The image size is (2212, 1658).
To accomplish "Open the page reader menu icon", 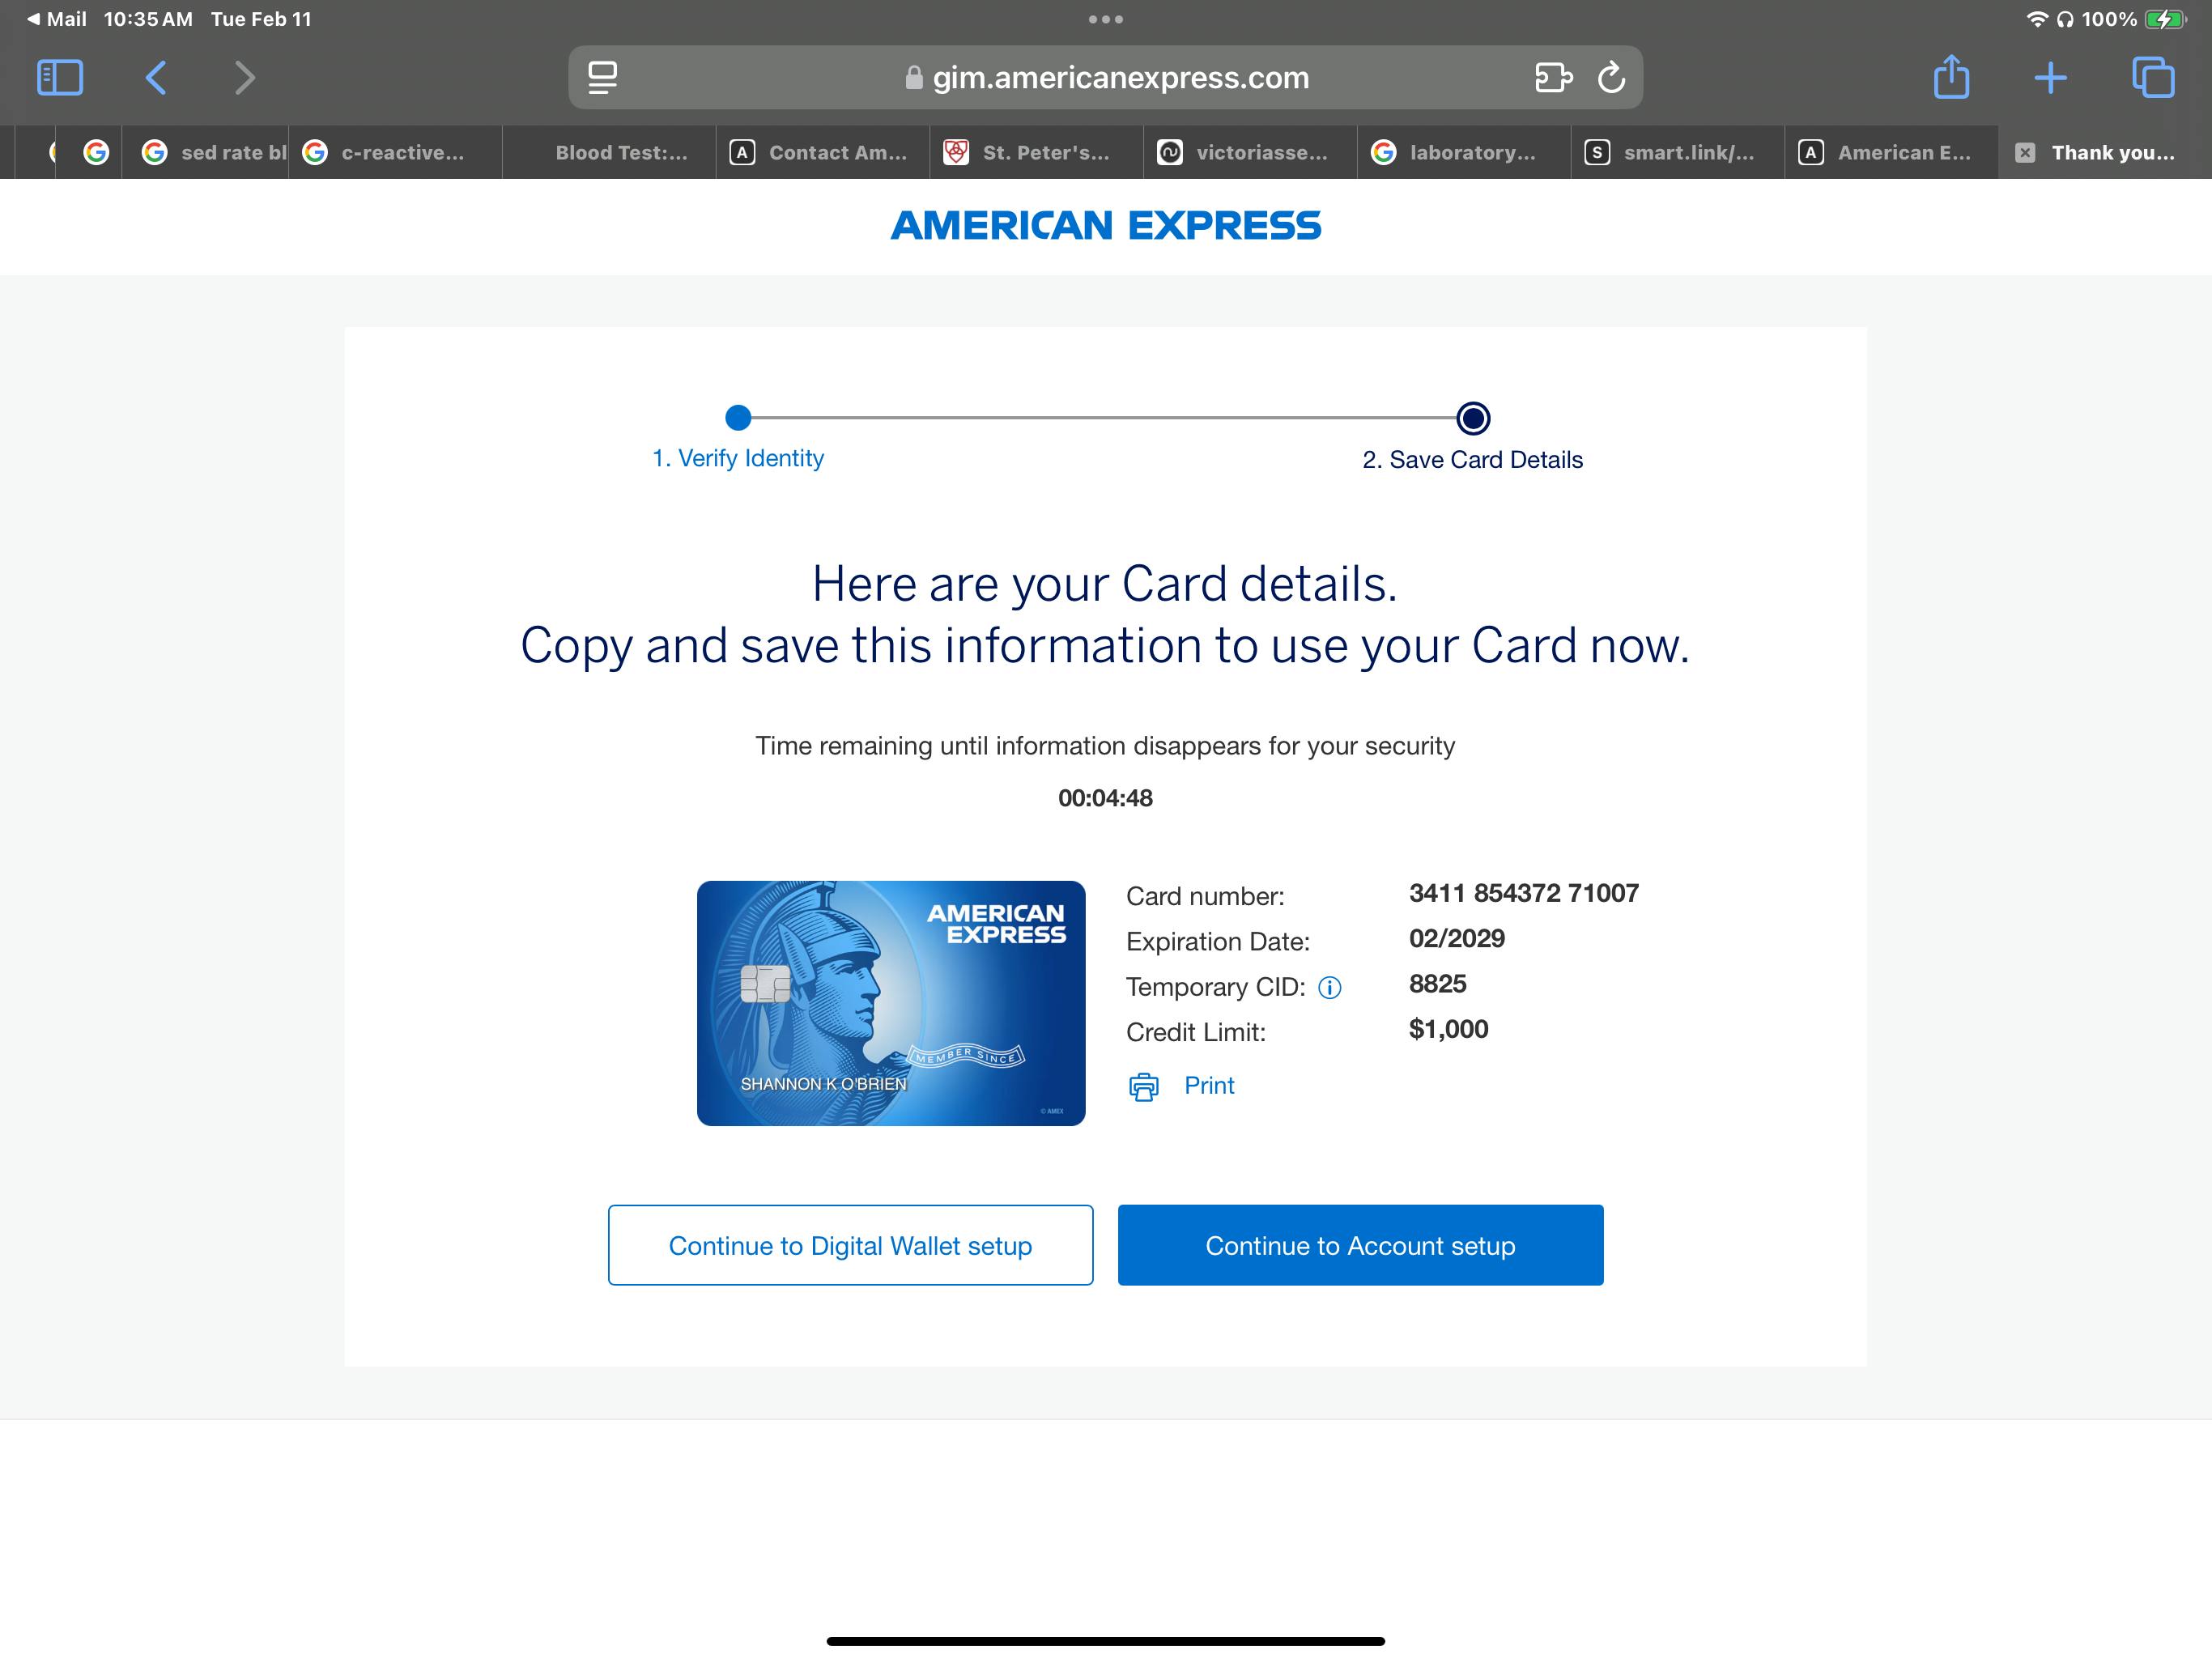I will coord(602,77).
